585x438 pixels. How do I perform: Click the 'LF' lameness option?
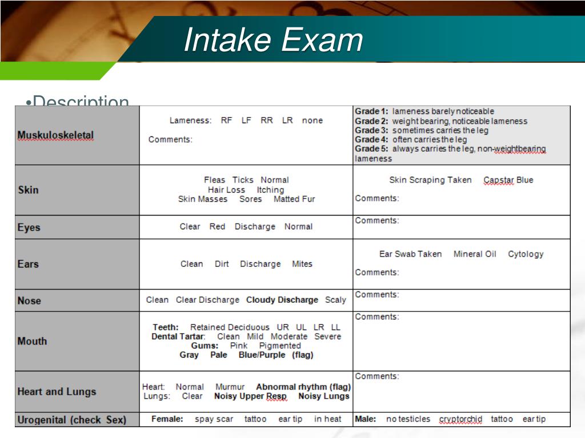tap(246, 120)
